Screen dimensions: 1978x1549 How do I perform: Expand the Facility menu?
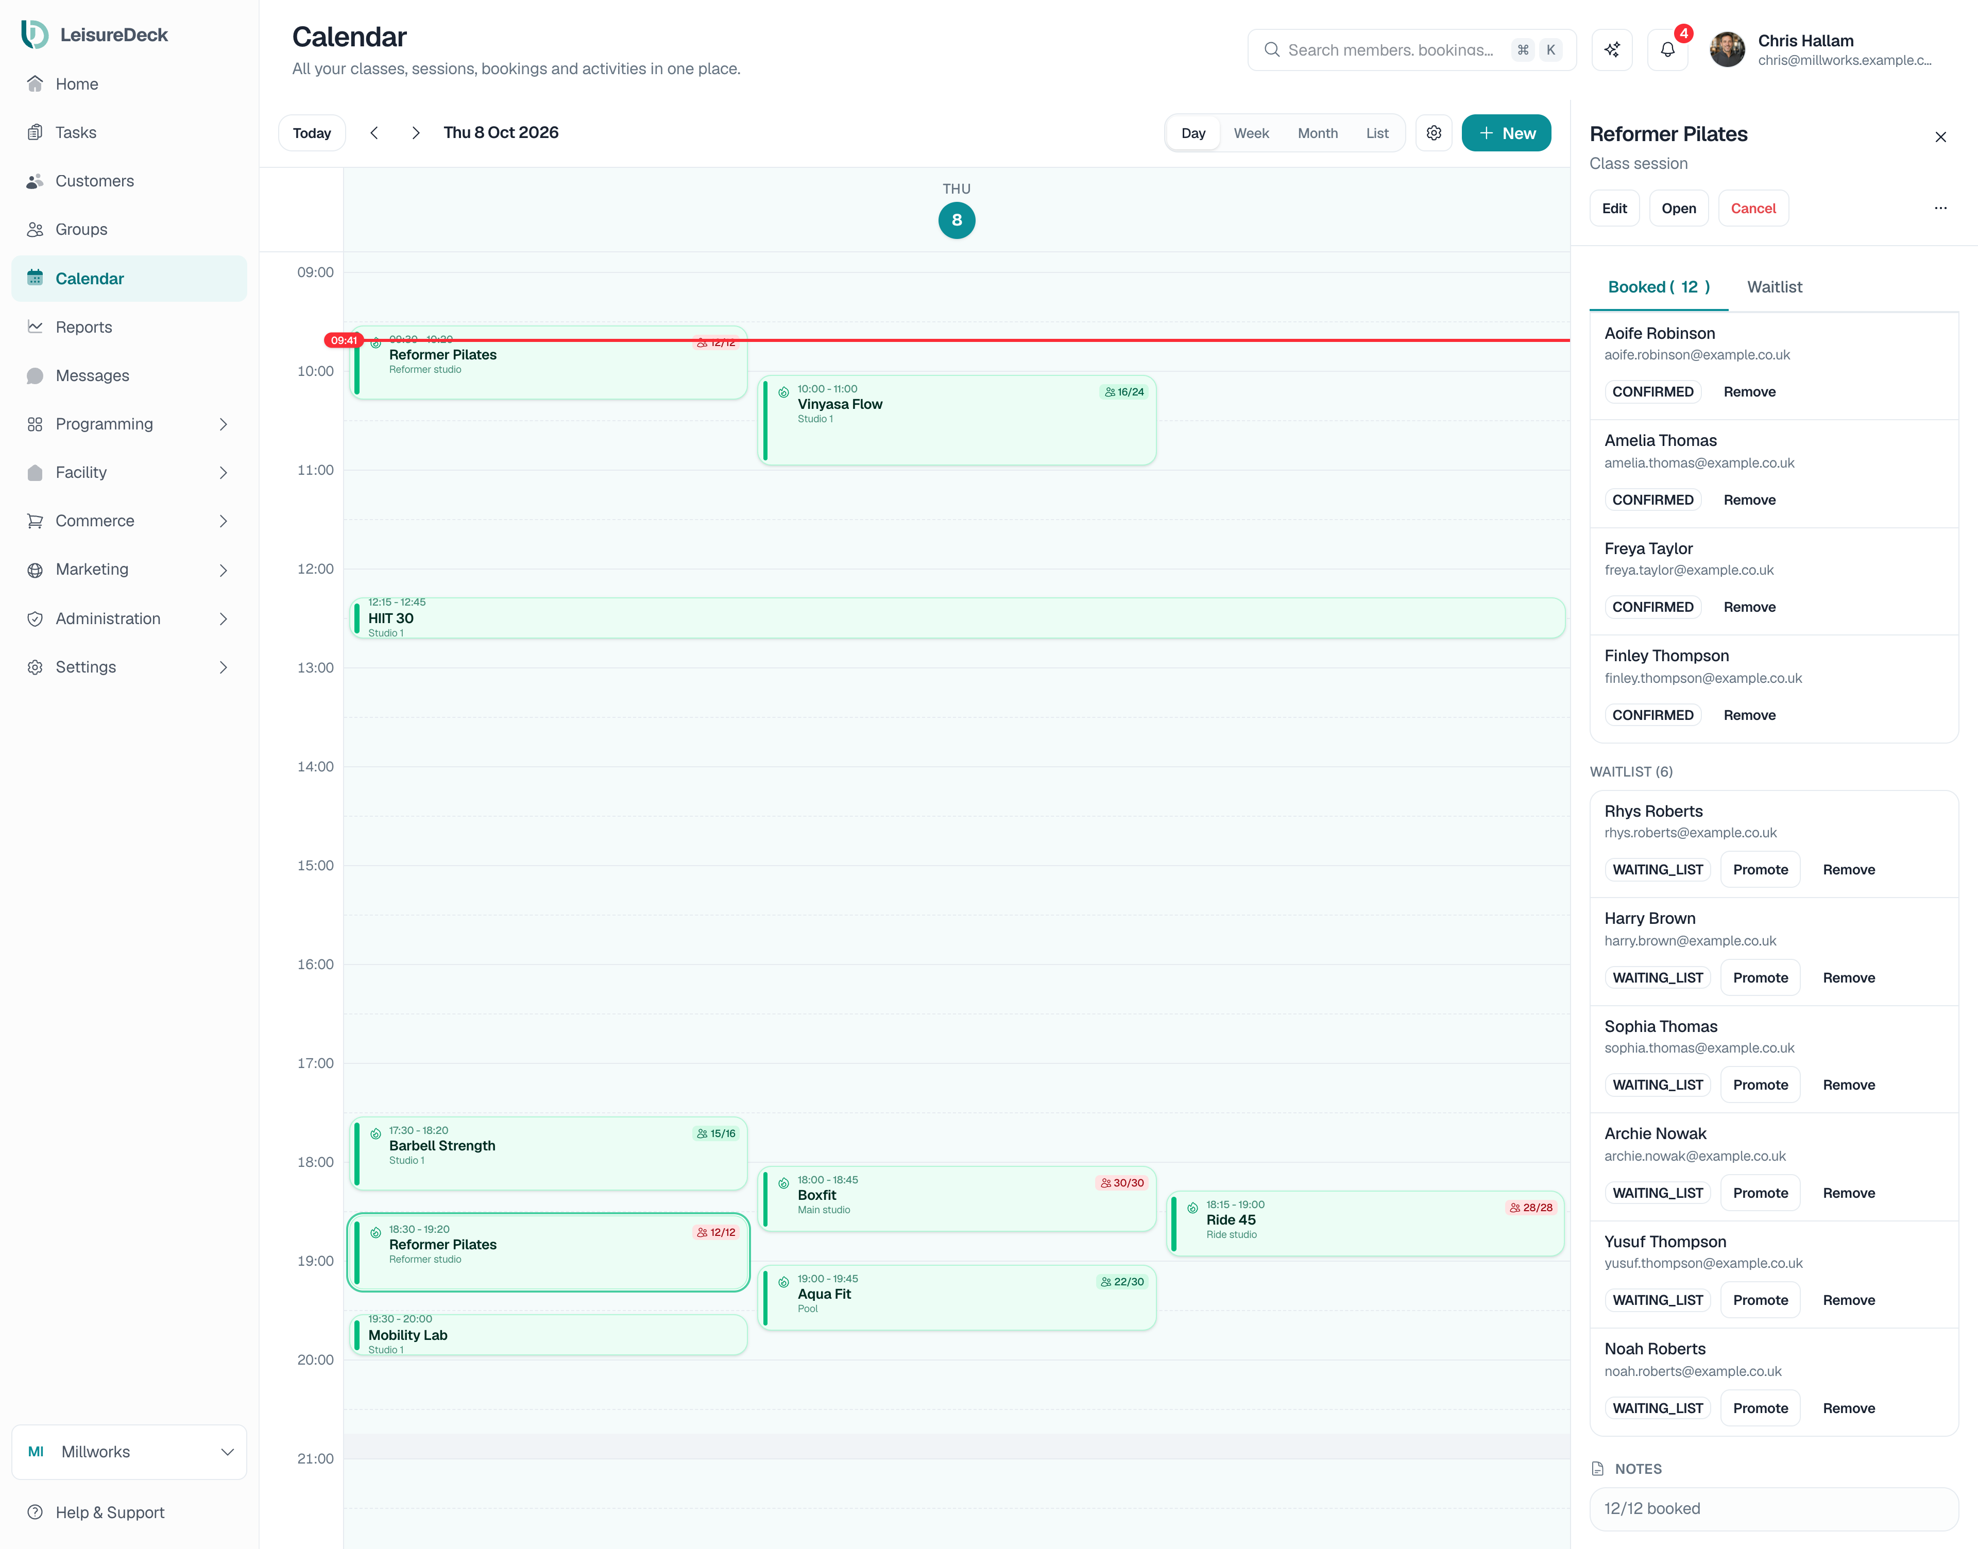coord(129,473)
